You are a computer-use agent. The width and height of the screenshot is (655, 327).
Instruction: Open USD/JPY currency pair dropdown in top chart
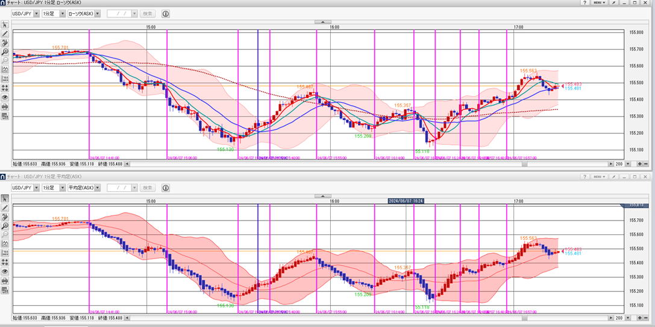coord(26,13)
